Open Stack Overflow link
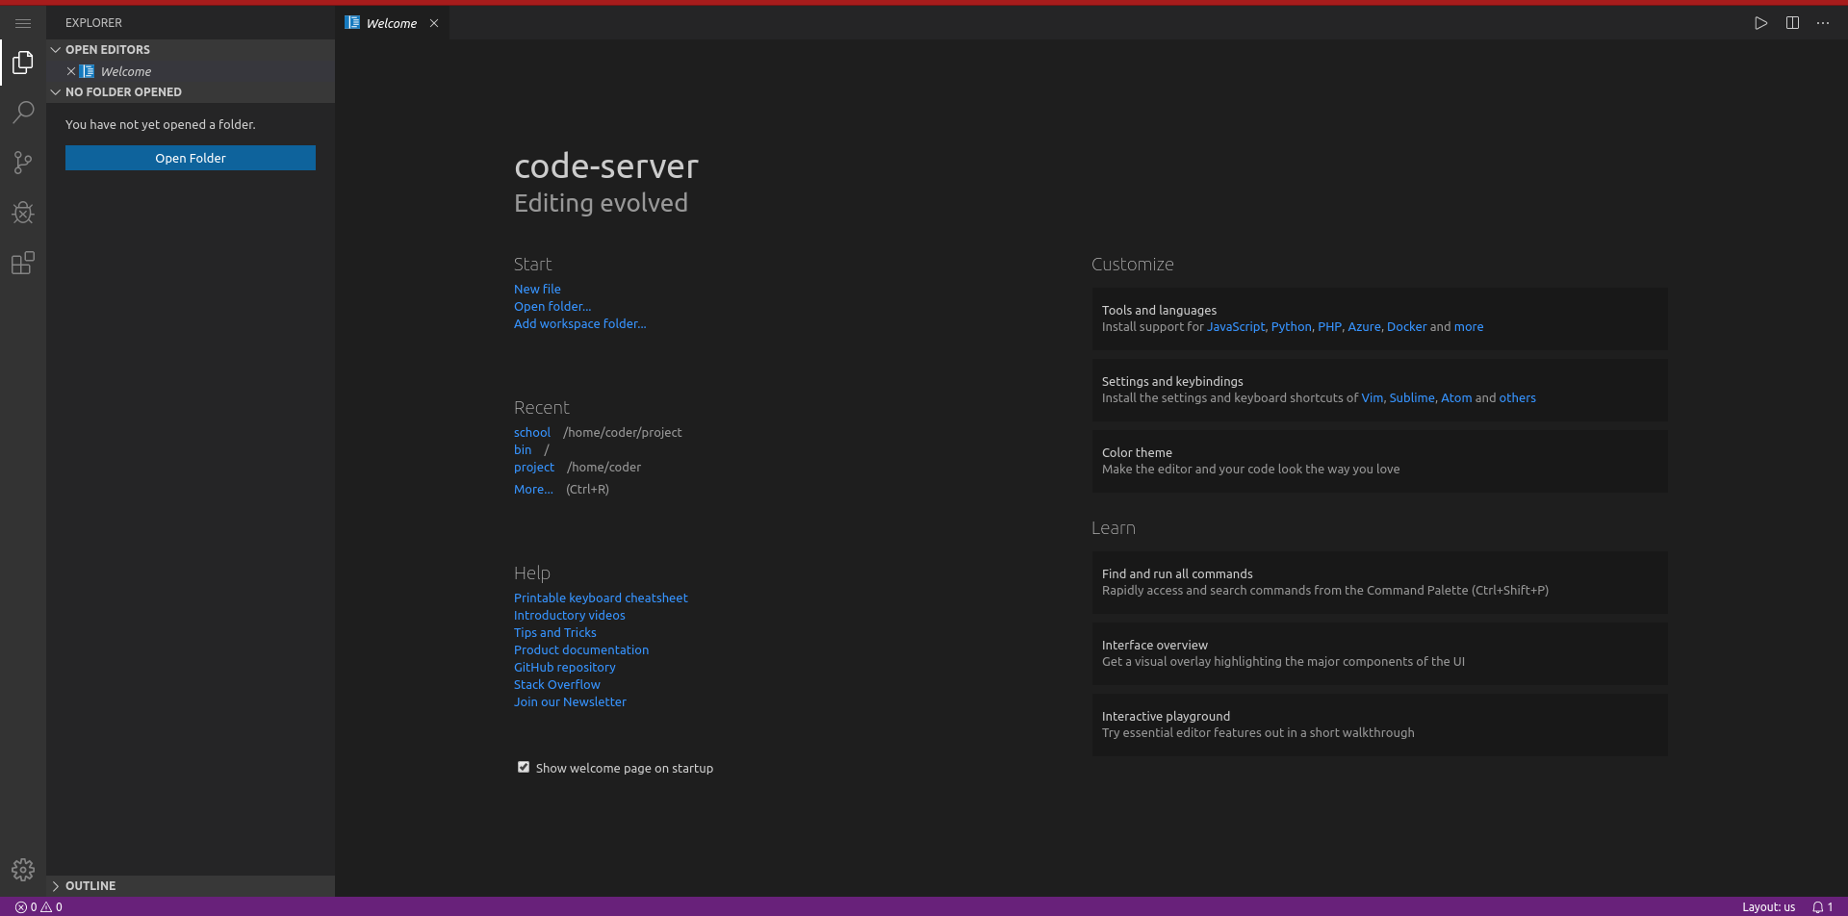This screenshot has height=916, width=1848. coord(557,684)
